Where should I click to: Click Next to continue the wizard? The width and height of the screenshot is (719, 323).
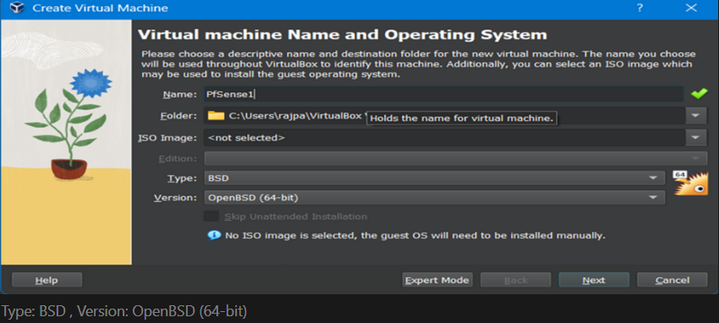click(x=594, y=280)
